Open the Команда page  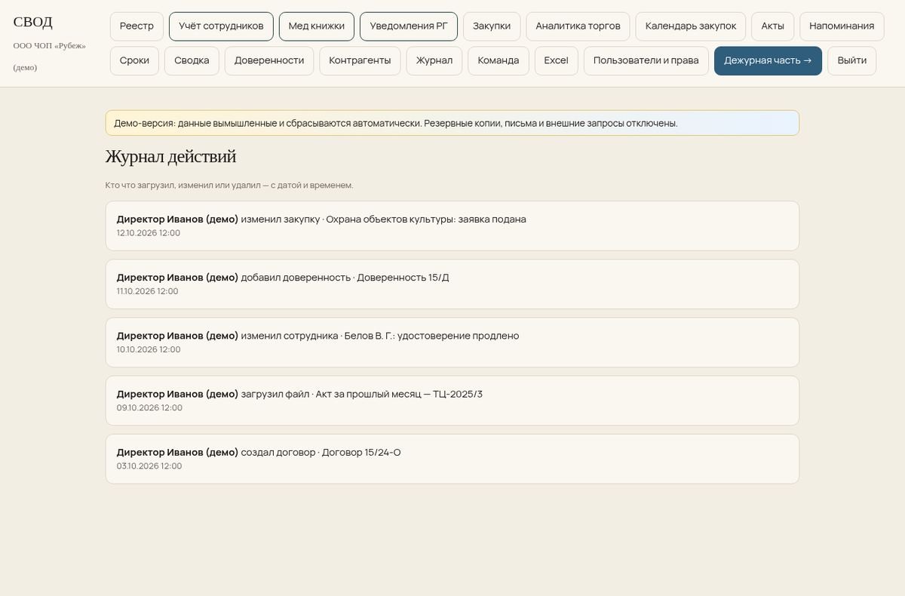[x=499, y=60]
